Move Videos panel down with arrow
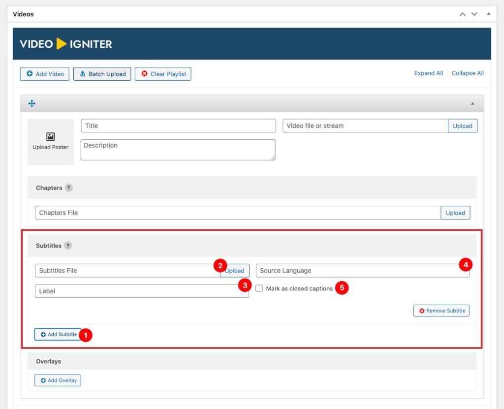 point(474,14)
